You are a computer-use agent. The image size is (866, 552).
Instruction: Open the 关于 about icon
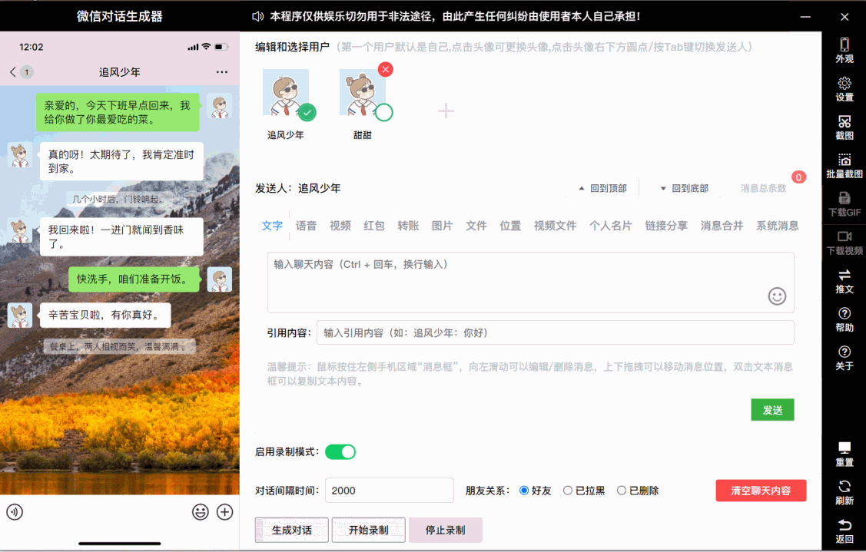tap(844, 352)
